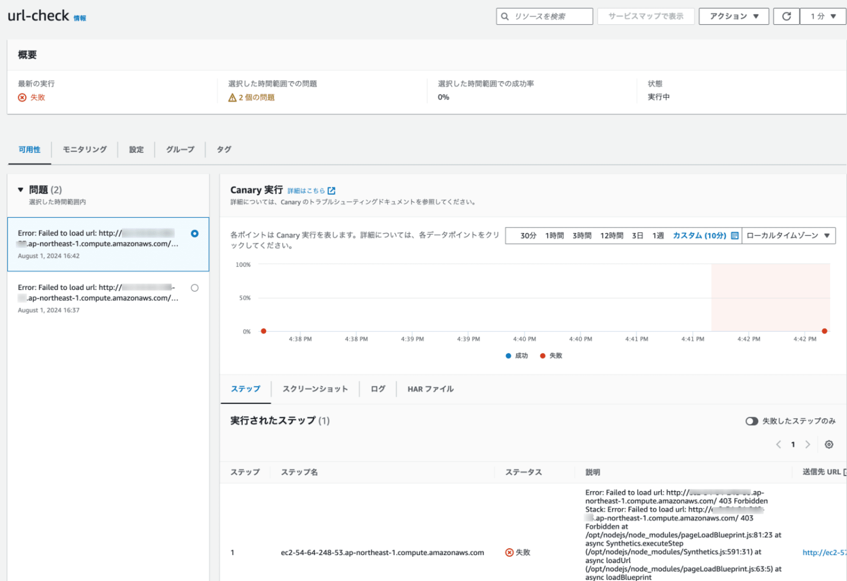Image resolution: width=847 pixels, height=581 pixels.
Task: Click the right failed data point at 4:42 PM
Action: [x=824, y=331]
